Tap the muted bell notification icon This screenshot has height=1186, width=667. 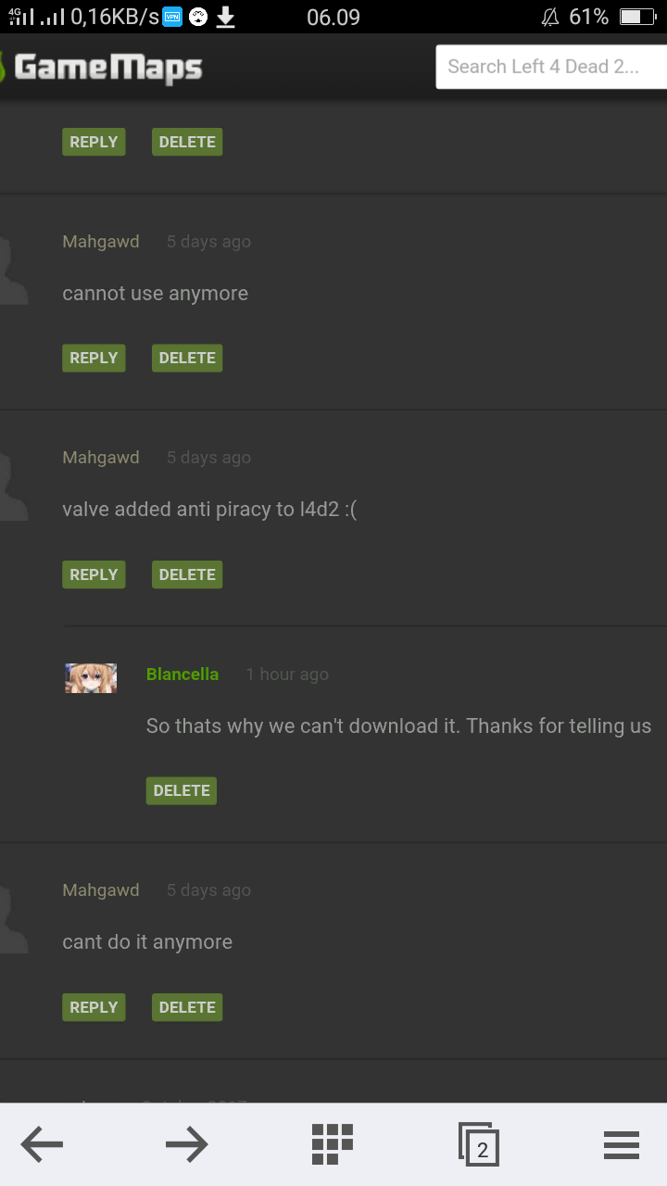tap(550, 17)
